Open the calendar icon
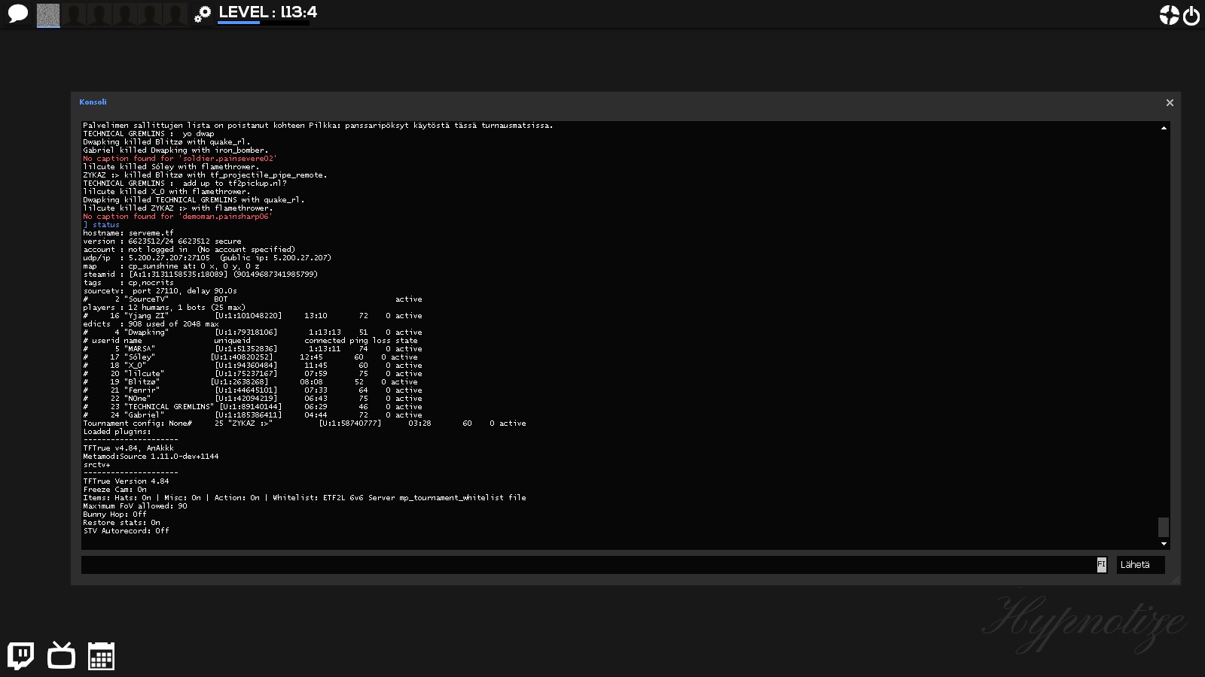The width and height of the screenshot is (1205, 677). pyautogui.click(x=101, y=656)
